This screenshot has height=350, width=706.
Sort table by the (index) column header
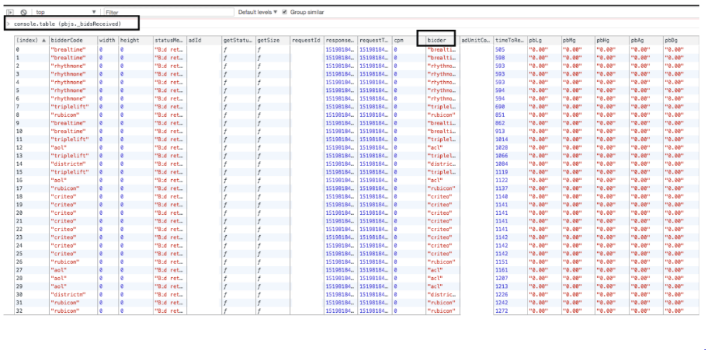[30, 40]
